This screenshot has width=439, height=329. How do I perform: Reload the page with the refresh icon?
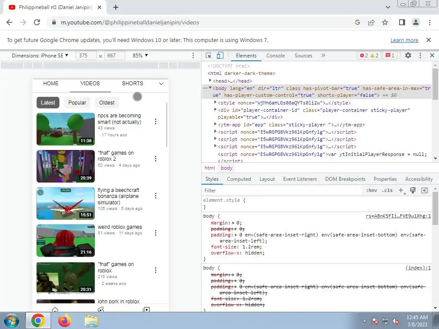[x=37, y=22]
